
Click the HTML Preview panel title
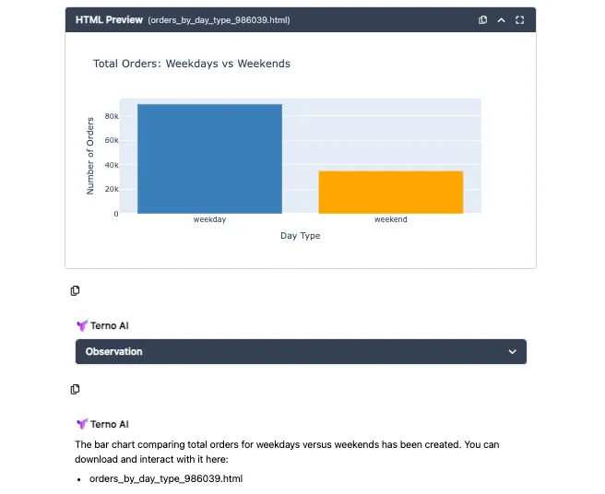[109, 20]
